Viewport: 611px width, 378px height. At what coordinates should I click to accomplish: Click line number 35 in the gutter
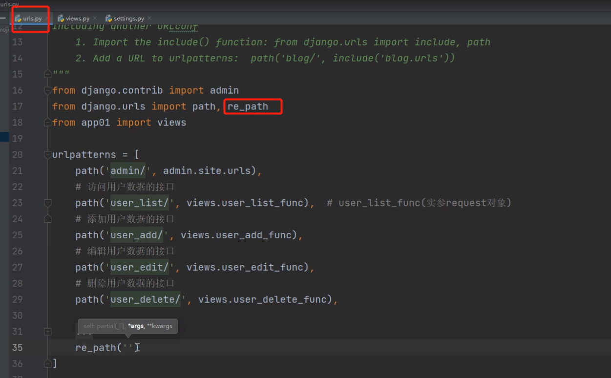pos(17,348)
